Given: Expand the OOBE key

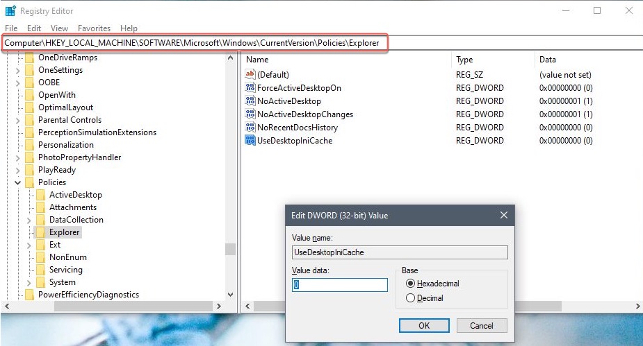Looking at the screenshot, I should tap(17, 83).
